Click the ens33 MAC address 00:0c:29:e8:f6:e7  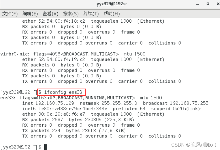point(62,114)
